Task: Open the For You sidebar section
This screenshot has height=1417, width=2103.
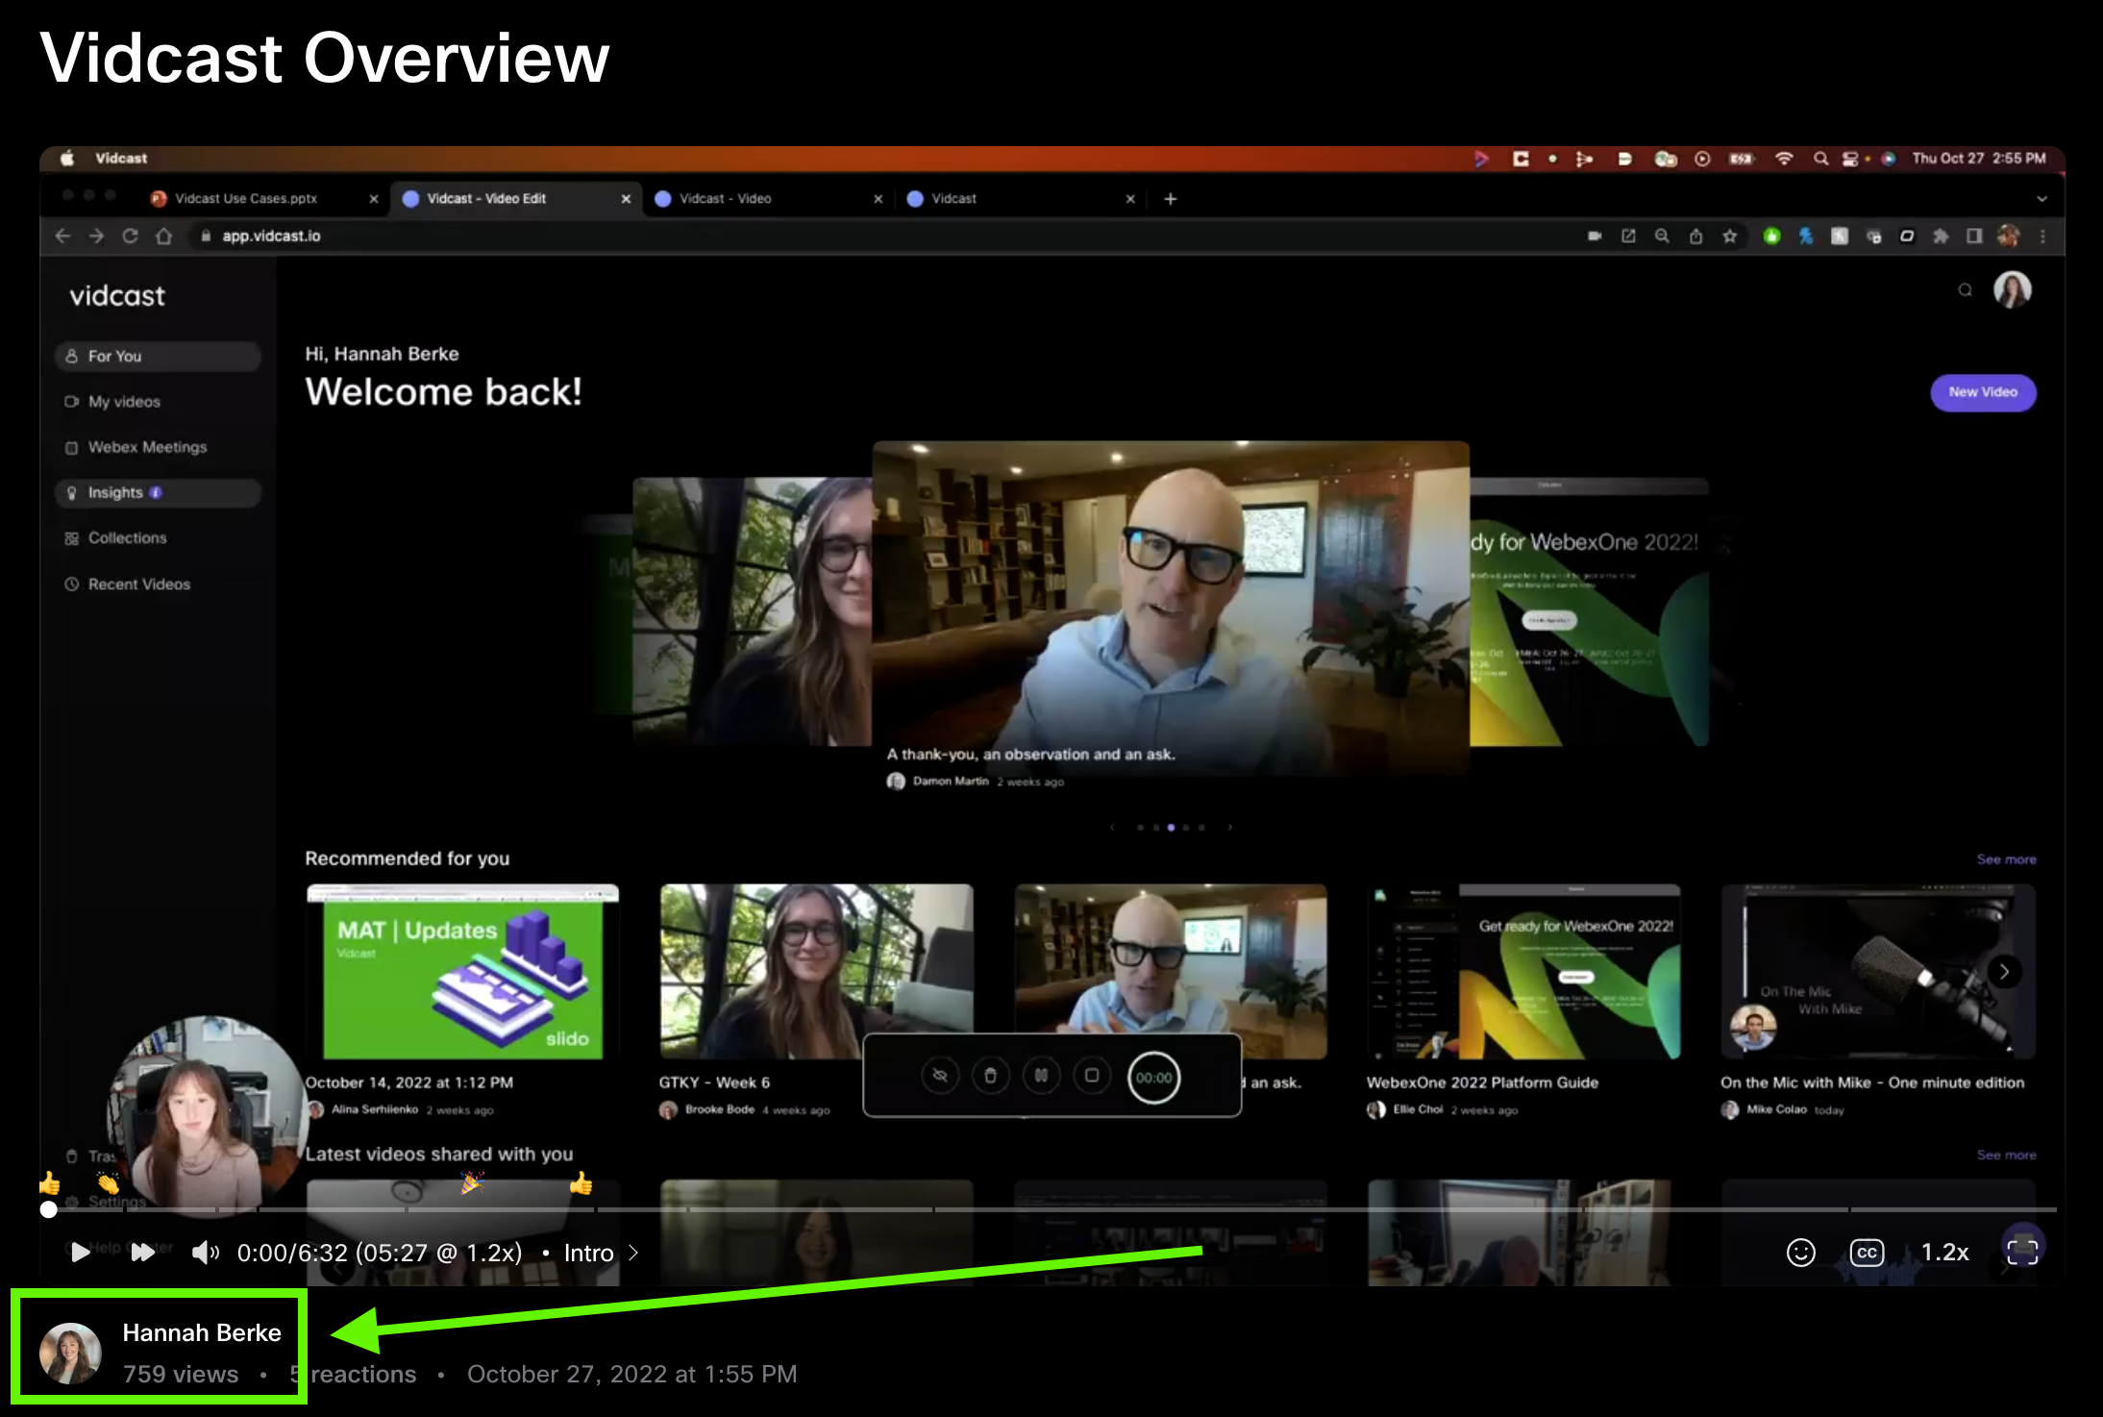Action: pyautogui.click(x=158, y=357)
